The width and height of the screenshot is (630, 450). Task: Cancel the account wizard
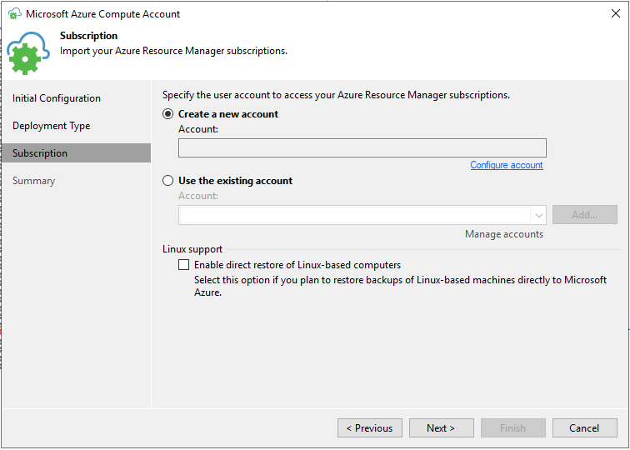(x=585, y=427)
